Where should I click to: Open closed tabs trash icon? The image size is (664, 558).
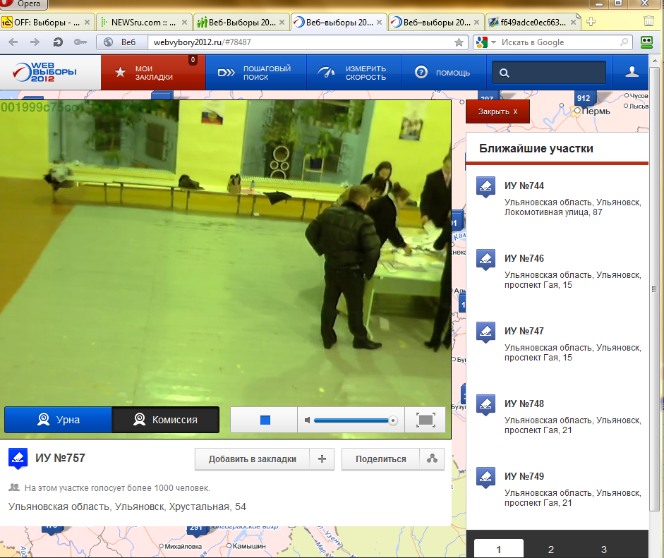[648, 21]
